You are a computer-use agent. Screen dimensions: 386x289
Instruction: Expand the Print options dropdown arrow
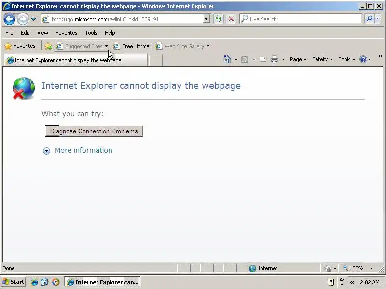click(283, 59)
